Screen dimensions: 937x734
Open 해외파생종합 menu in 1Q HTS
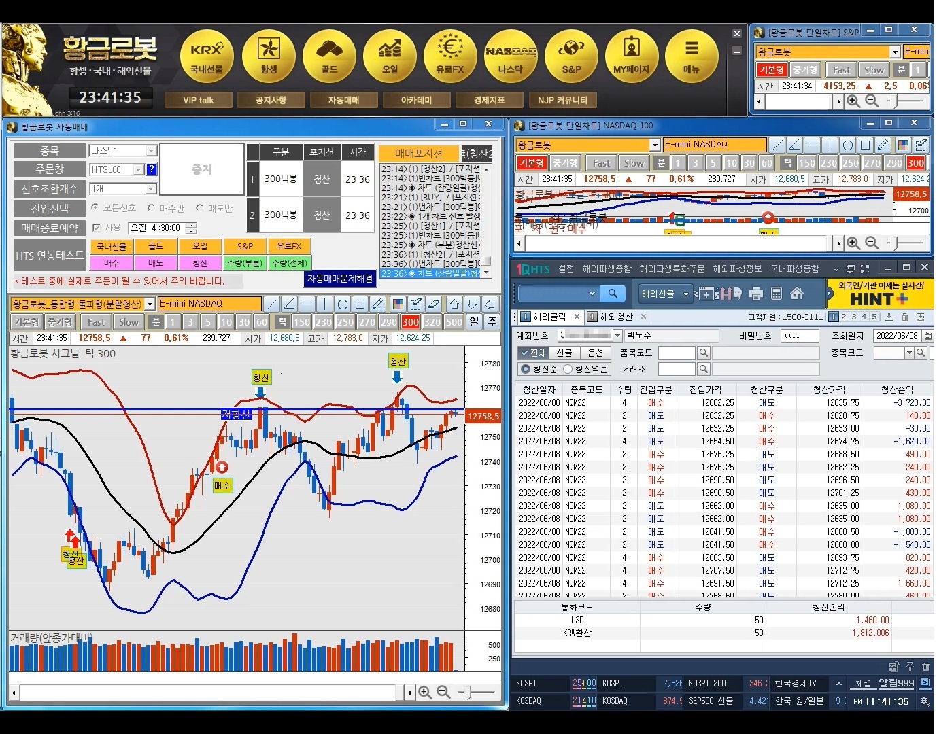tap(607, 269)
